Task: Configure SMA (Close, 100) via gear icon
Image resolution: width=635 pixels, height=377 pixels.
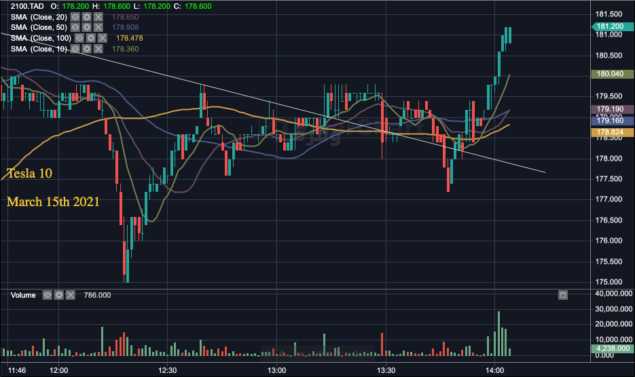Action: (x=91, y=38)
